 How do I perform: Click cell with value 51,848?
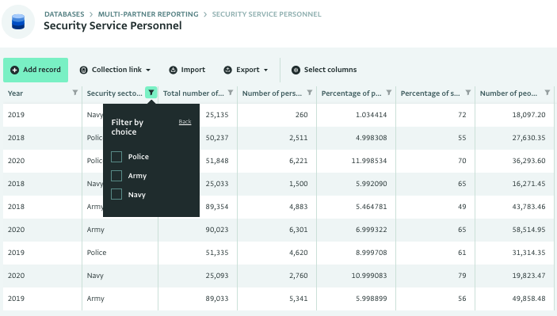216,161
